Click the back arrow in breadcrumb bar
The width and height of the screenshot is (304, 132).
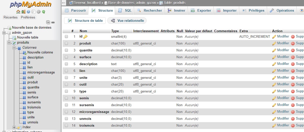tap(64, 3)
